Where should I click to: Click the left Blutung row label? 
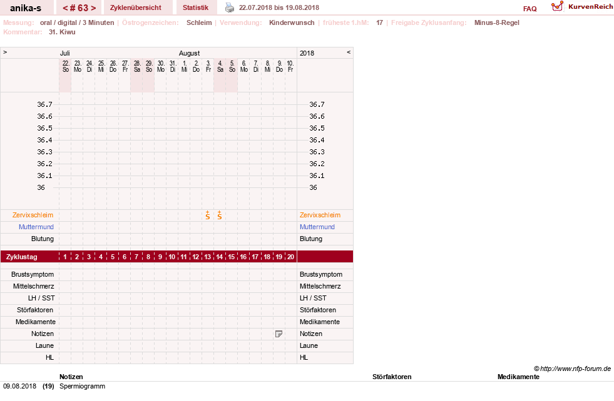(43, 239)
